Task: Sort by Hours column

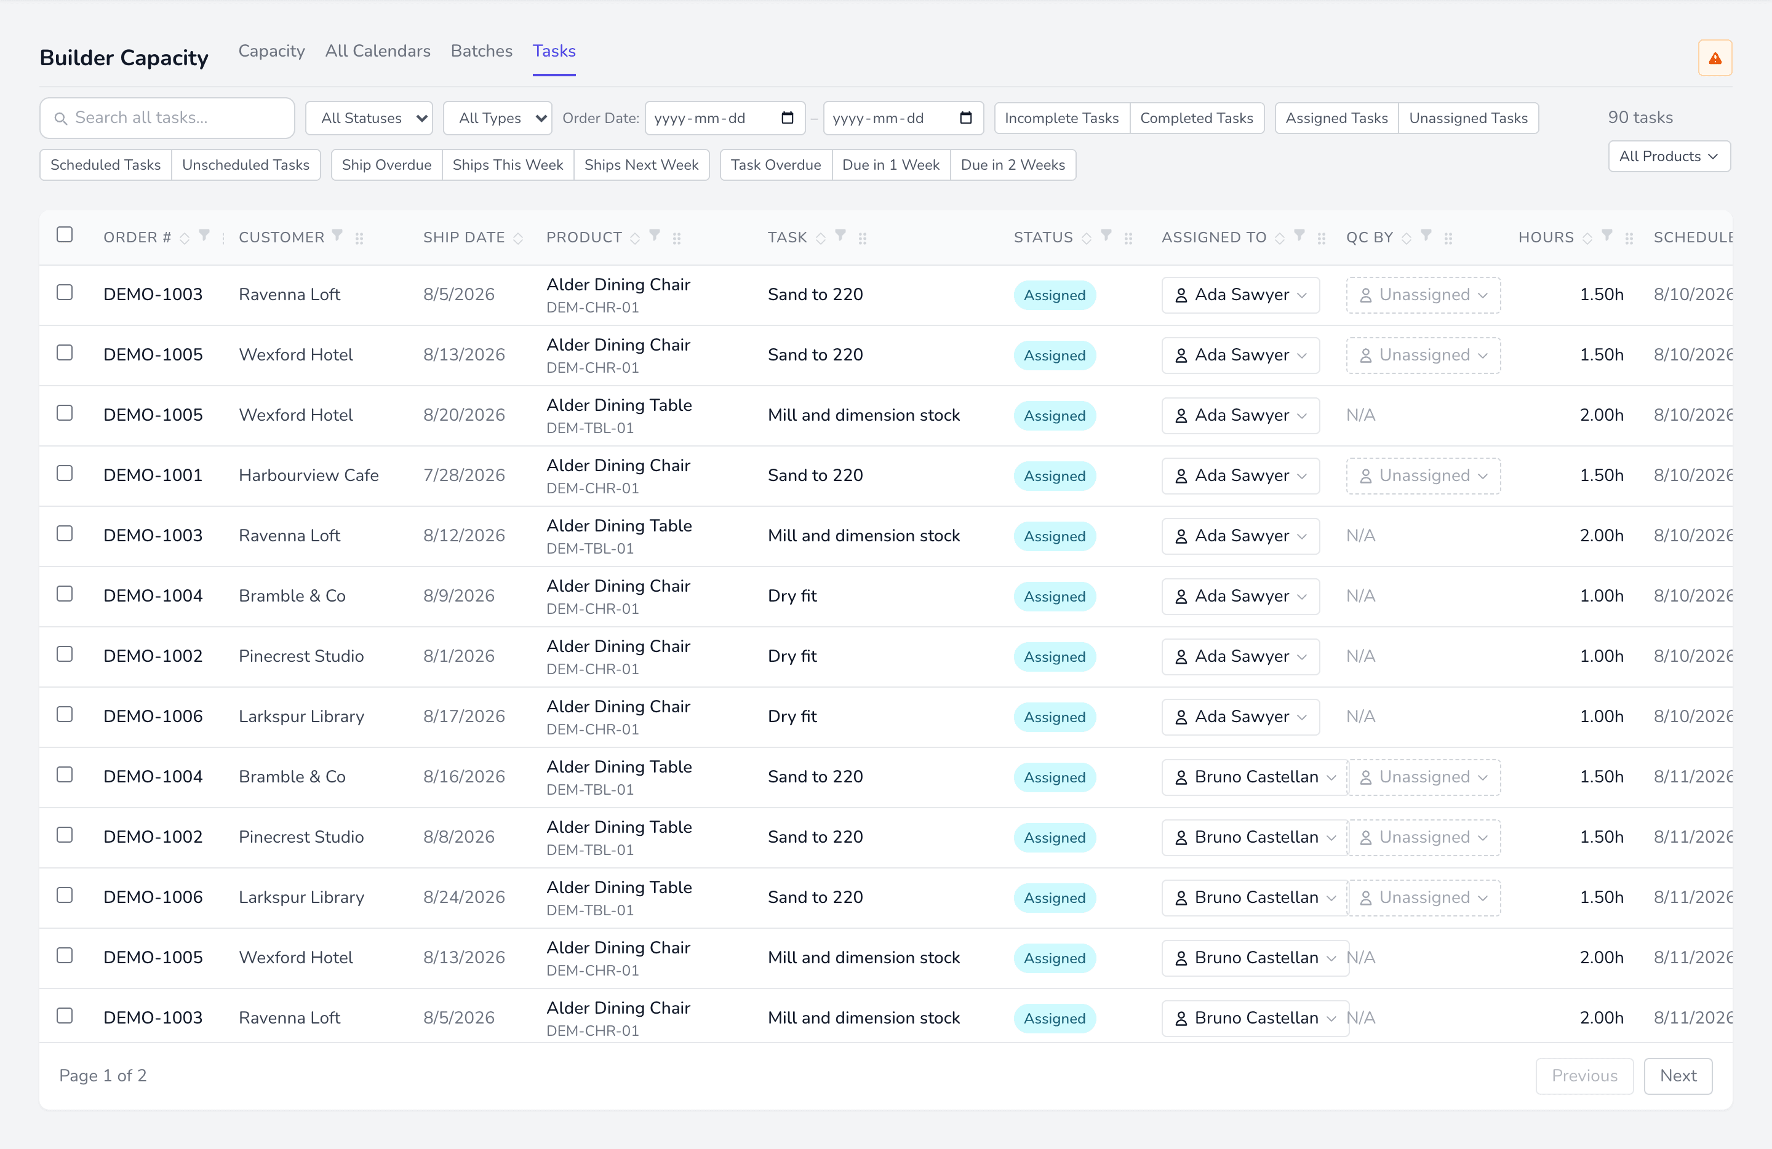Action: click(x=1587, y=238)
